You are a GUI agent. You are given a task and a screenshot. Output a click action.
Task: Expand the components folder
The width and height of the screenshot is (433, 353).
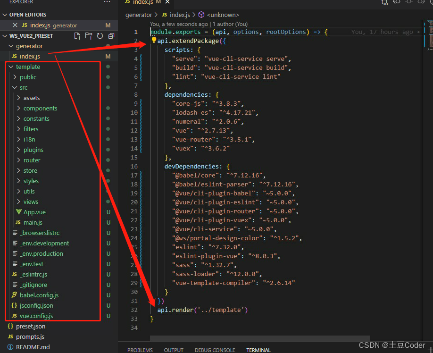tap(18, 108)
